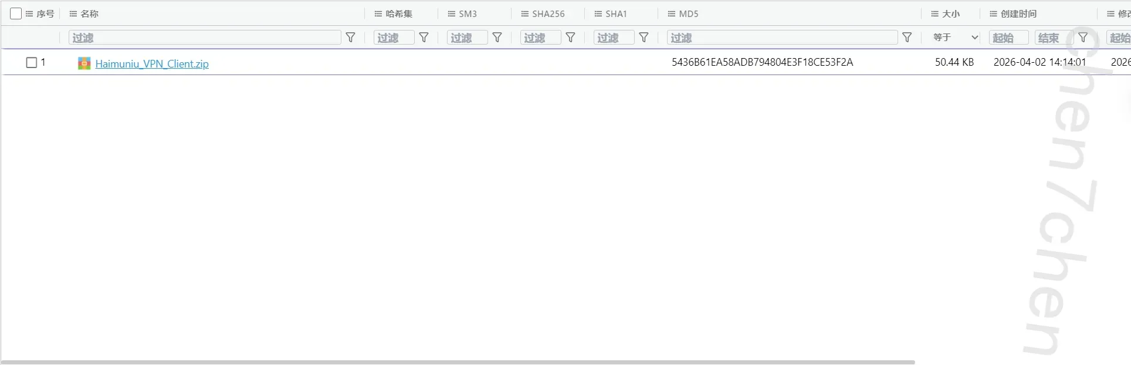The height and width of the screenshot is (365, 1131).
Task: Click the filter funnel icon for the 哈希集 column
Action: [424, 38]
